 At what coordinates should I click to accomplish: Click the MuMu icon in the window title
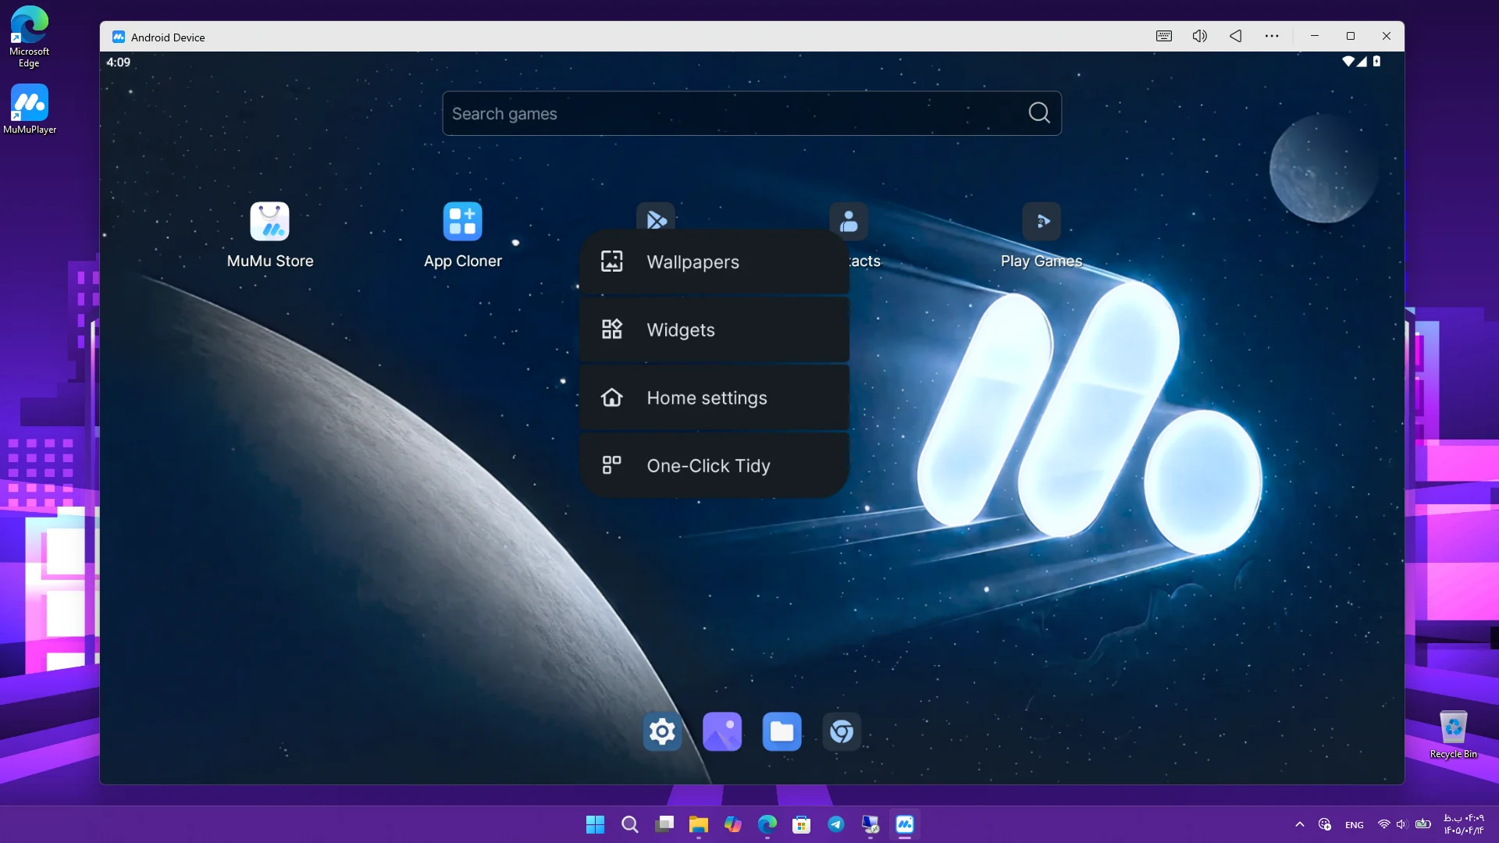tap(119, 37)
